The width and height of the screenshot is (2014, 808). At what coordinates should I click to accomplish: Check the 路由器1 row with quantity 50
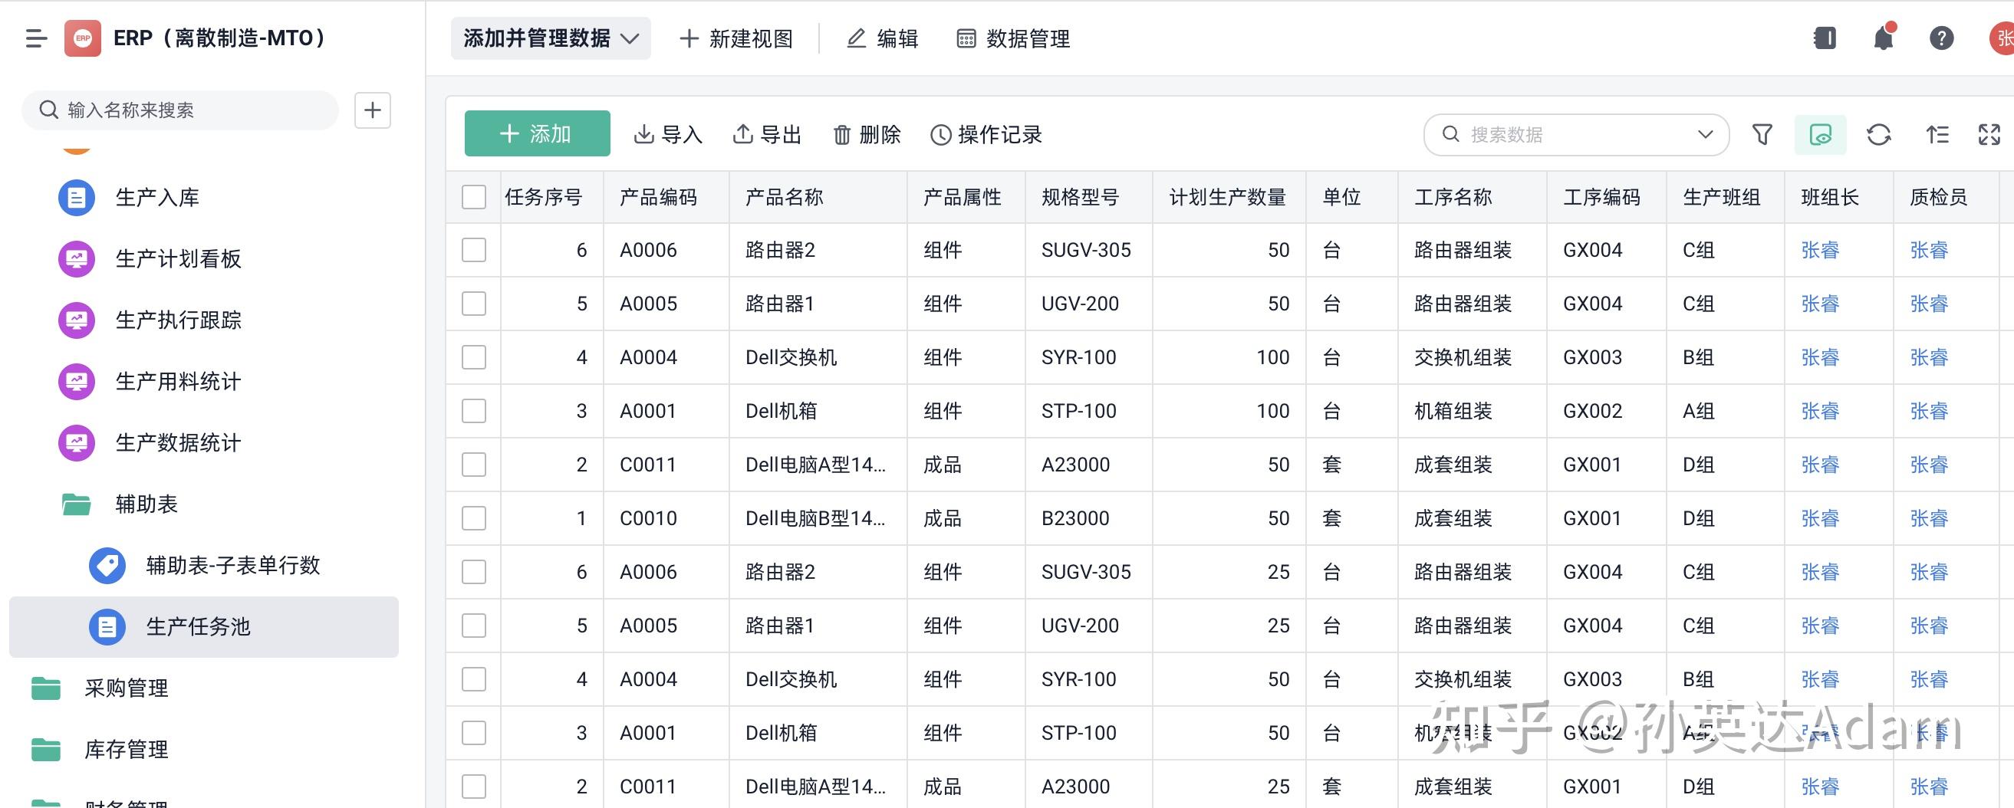tap(474, 304)
